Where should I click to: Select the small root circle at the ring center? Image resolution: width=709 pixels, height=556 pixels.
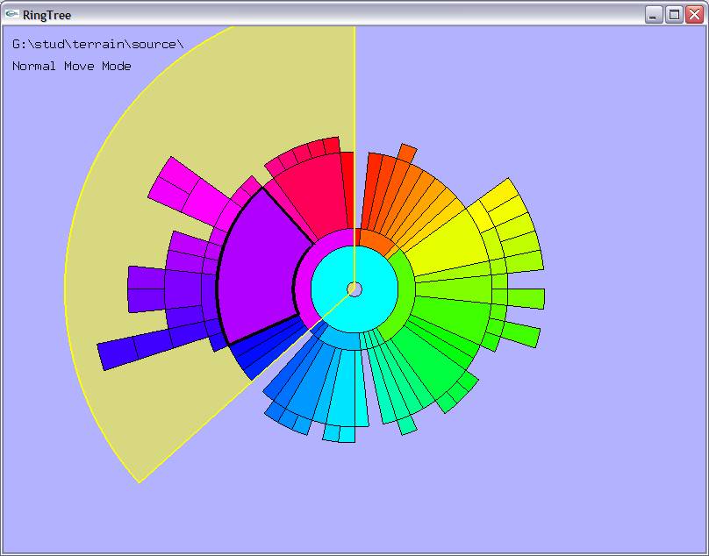[x=354, y=289]
